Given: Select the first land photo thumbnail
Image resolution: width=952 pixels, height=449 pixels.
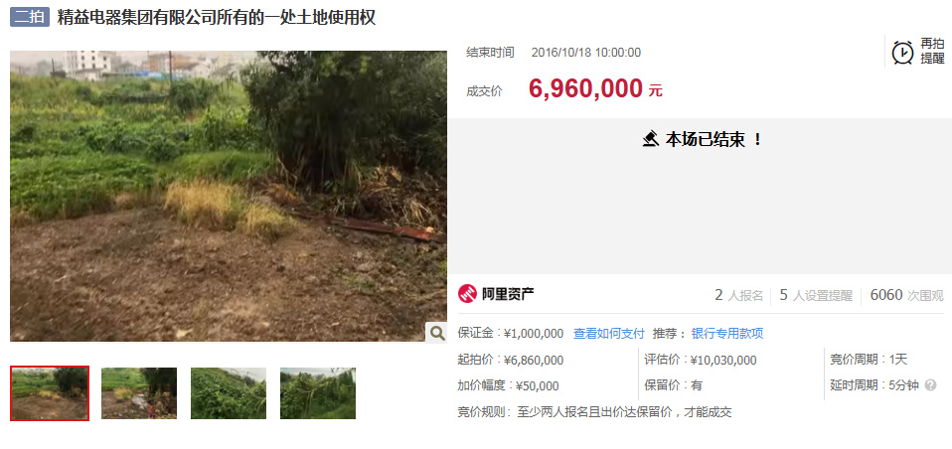Looking at the screenshot, I should [x=50, y=393].
